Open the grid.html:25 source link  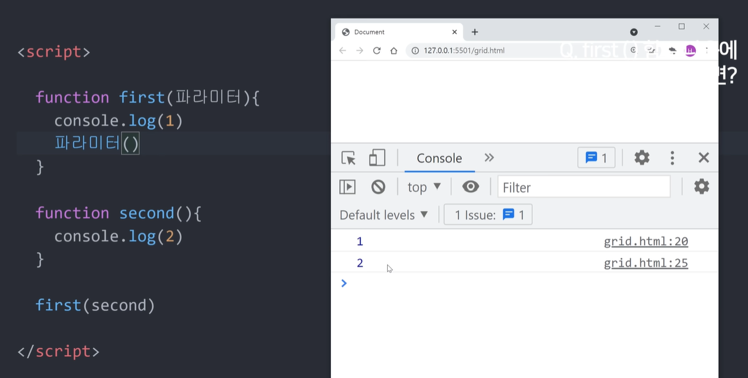pos(646,263)
